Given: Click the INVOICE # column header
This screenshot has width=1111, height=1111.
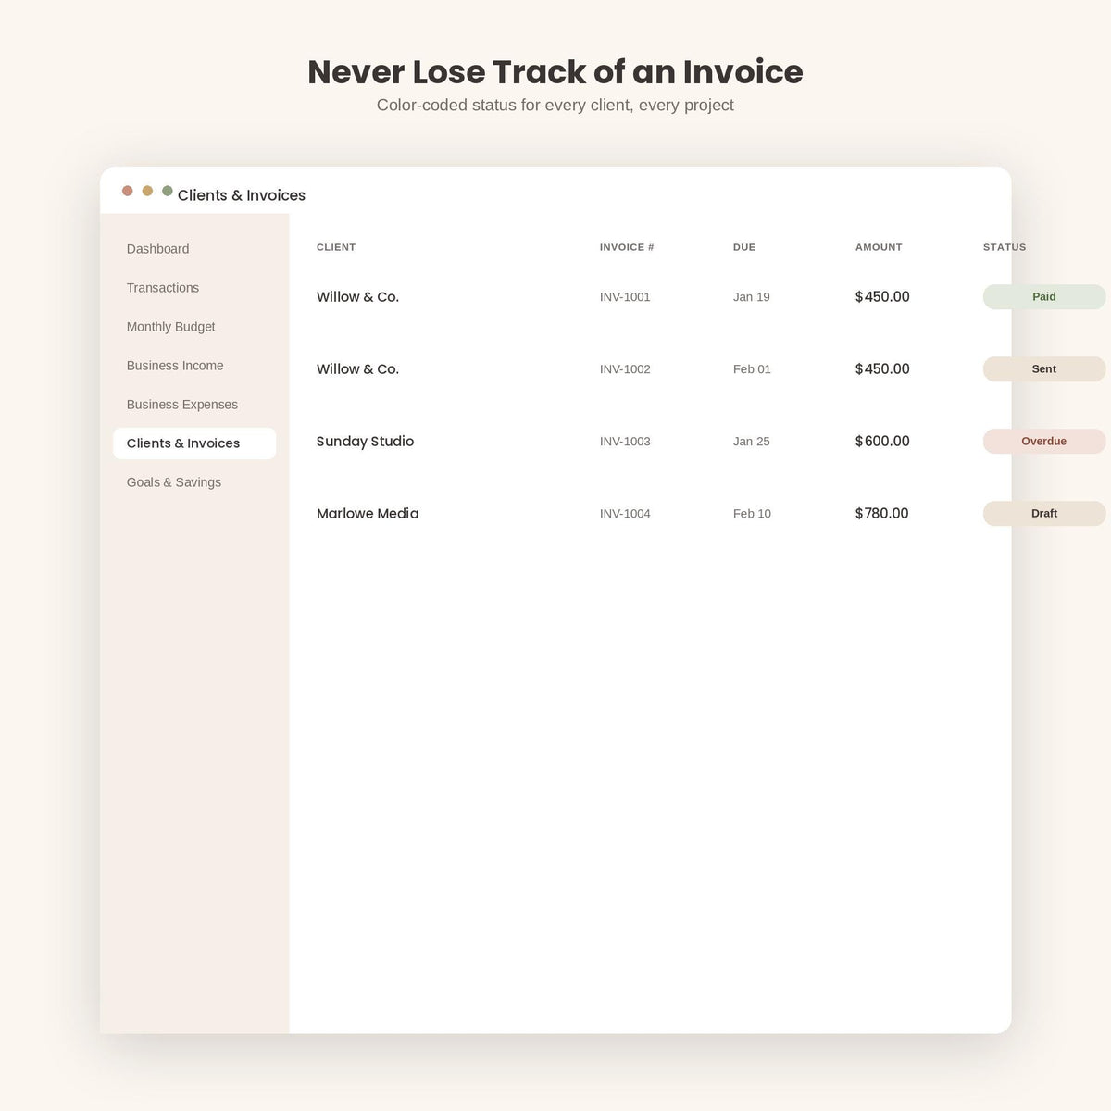Looking at the screenshot, I should tap(627, 247).
